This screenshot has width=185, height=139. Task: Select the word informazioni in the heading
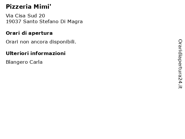tap(48, 53)
